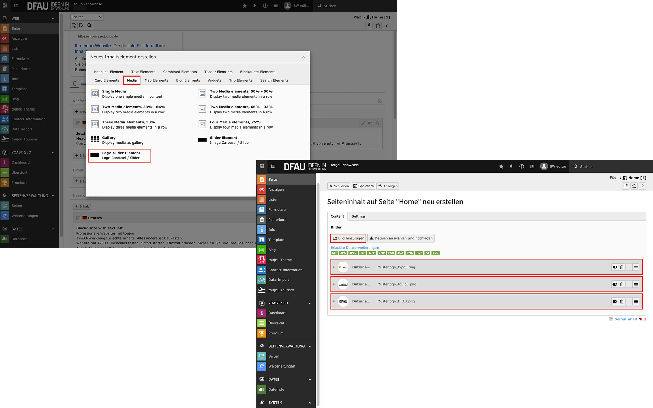Open the Spalten dropdown
Image resolution: width=653 pixels, height=408 pixels.
point(87,17)
